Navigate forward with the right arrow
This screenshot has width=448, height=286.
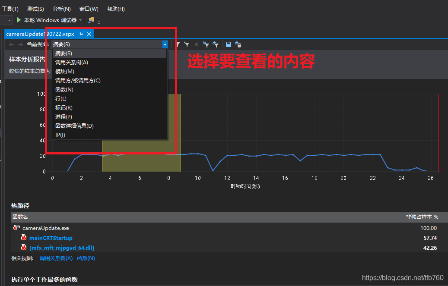click(20, 44)
